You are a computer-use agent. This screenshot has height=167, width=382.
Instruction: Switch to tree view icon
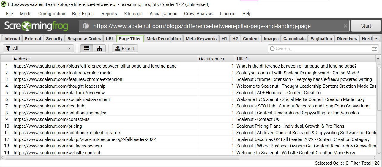[100, 49]
